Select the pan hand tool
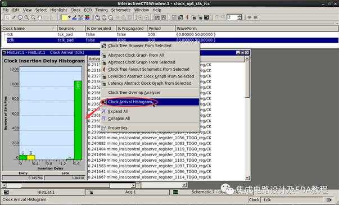 (39, 17)
